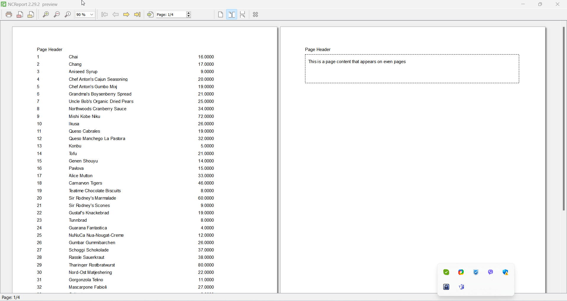Viewport: 567px width, 301px height.
Task: Decrease page number with down stepper
Action: [x=189, y=16]
